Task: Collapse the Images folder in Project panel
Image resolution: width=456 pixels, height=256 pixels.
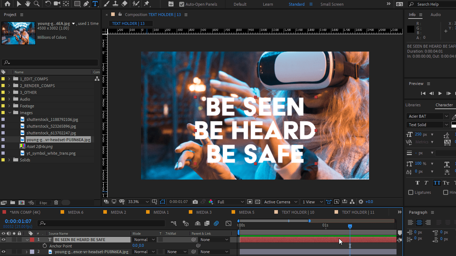Action: pos(10,112)
